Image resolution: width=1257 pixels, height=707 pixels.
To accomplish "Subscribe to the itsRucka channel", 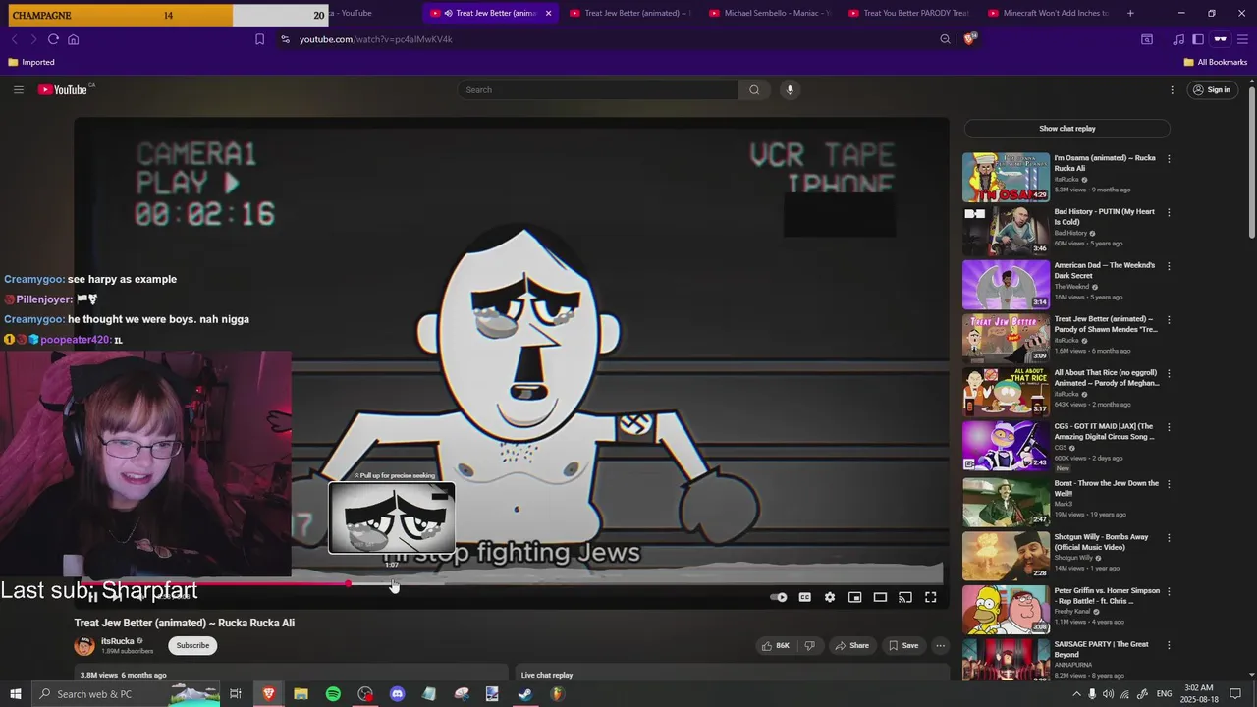I will coord(192,645).
